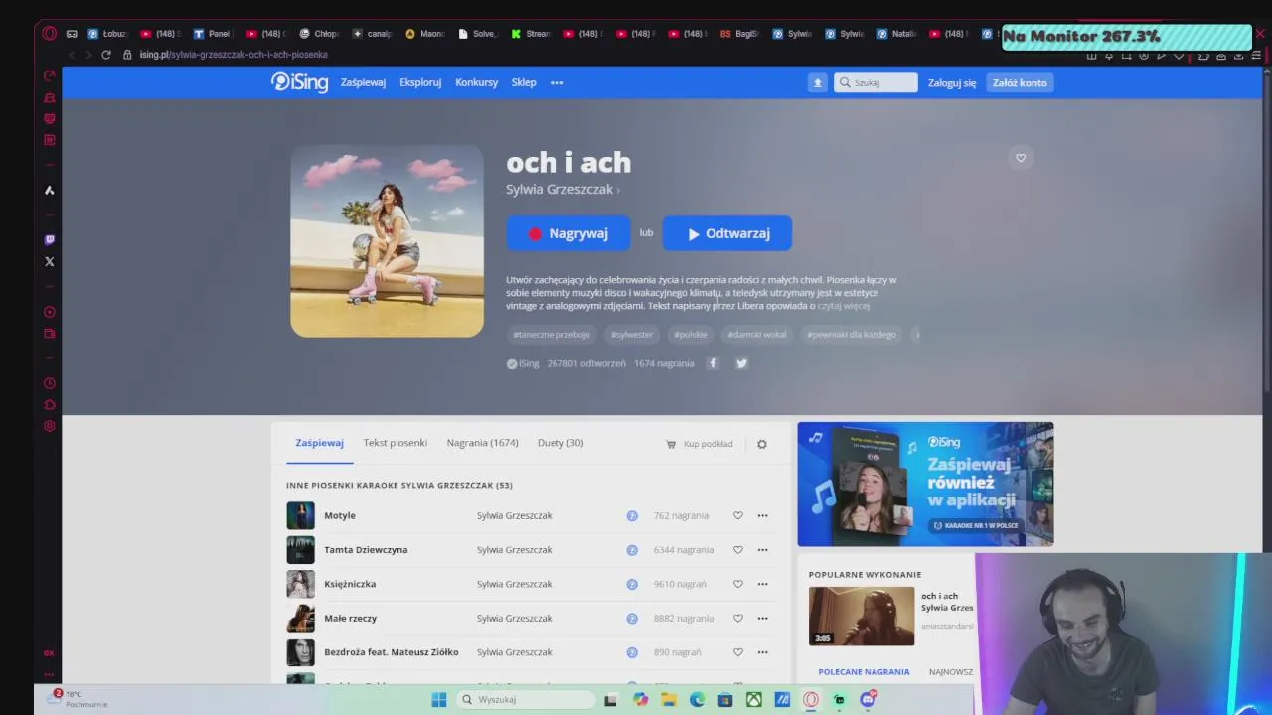The image size is (1272, 715).
Task: Open the three-dots more menu in navigation bar
Action: [556, 83]
